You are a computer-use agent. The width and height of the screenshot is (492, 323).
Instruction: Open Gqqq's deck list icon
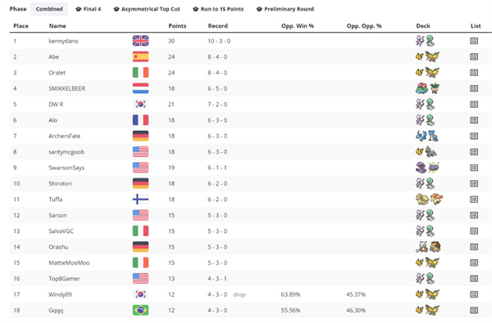[474, 310]
